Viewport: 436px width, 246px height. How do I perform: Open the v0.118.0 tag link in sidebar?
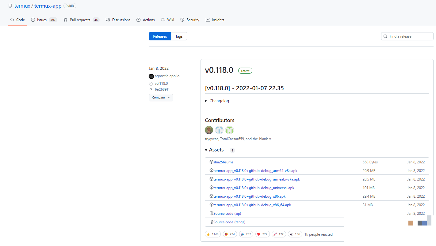point(161,84)
